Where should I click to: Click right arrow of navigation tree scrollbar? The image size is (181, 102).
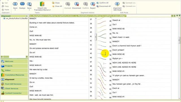(27, 57)
